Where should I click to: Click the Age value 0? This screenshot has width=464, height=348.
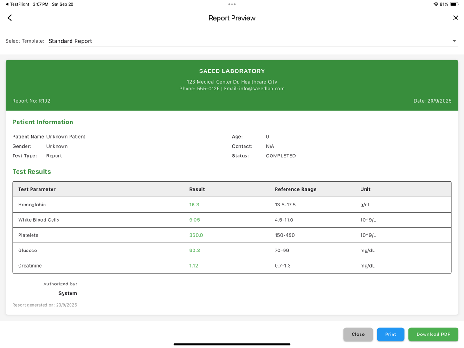pyautogui.click(x=267, y=137)
